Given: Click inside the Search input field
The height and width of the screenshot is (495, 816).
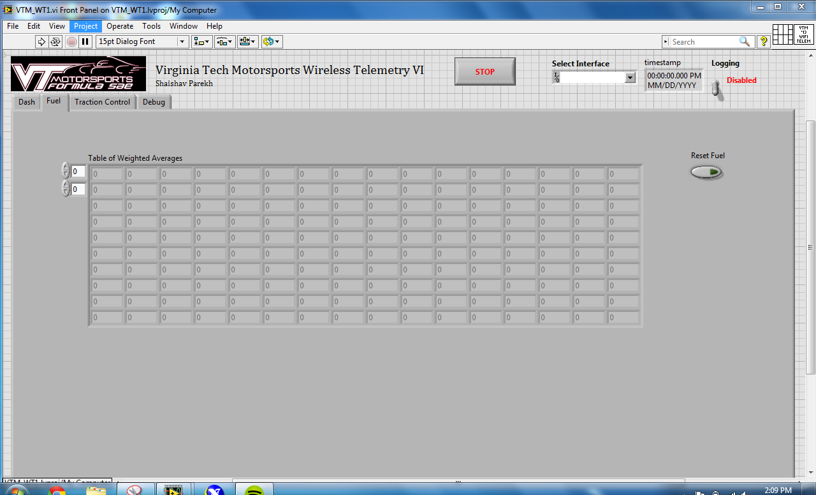Looking at the screenshot, I should tap(704, 41).
